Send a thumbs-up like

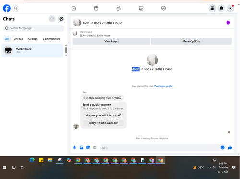[x=230, y=148]
